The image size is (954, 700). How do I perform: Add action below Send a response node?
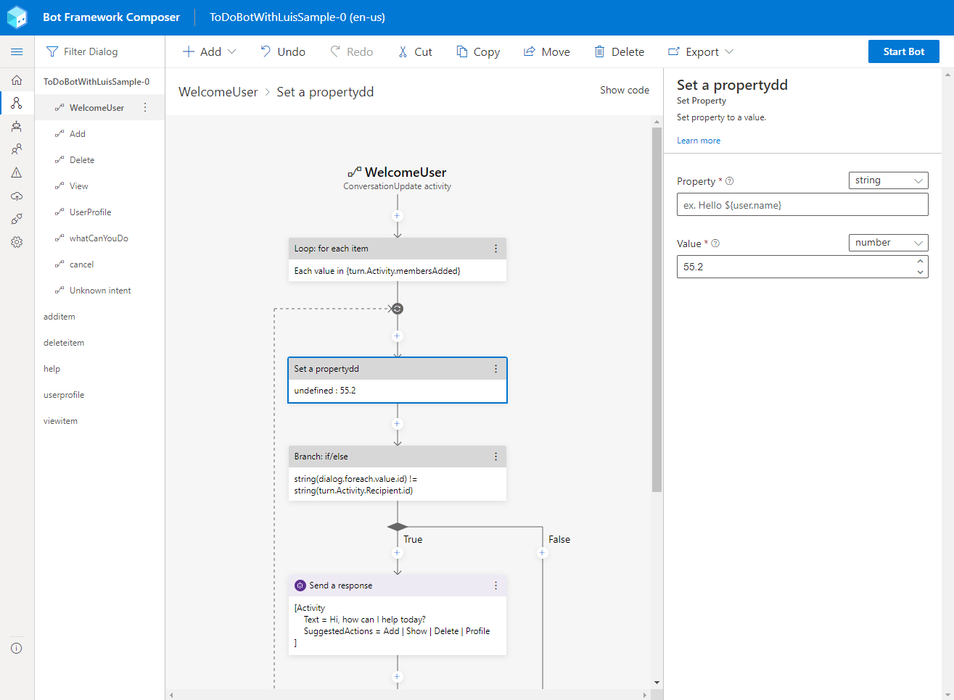pyautogui.click(x=397, y=677)
